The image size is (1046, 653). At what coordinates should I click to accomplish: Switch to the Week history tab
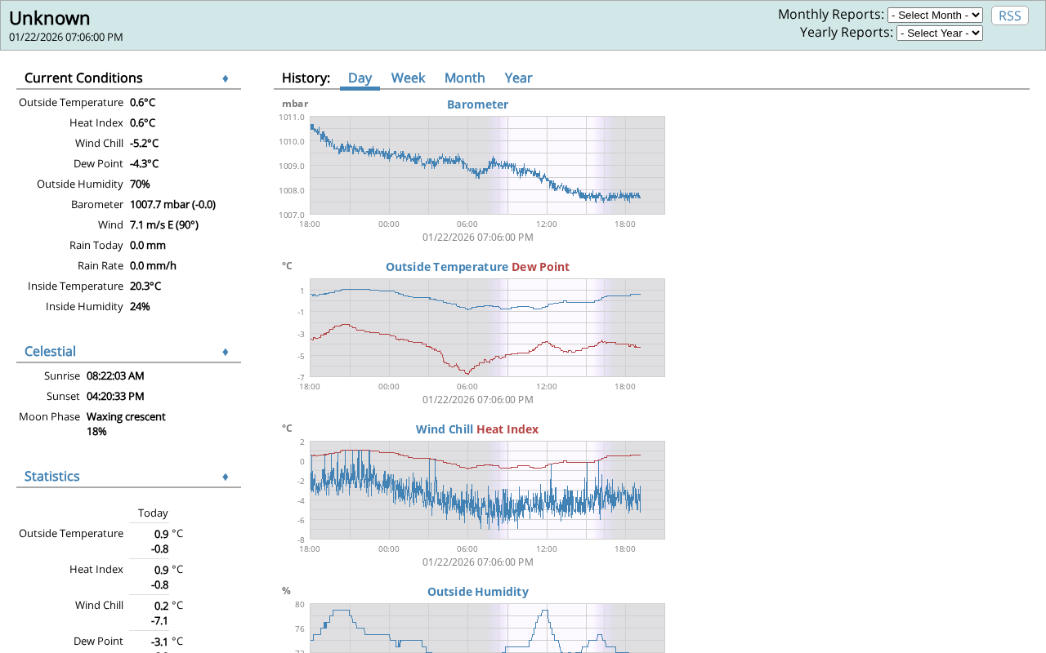(x=408, y=78)
